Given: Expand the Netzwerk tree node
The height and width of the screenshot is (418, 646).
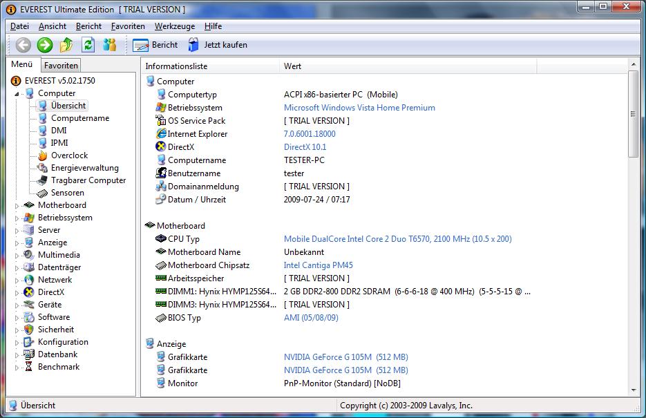Looking at the screenshot, I should coord(17,280).
